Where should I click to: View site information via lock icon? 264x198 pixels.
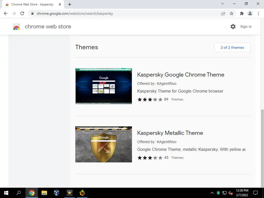coord(32,13)
